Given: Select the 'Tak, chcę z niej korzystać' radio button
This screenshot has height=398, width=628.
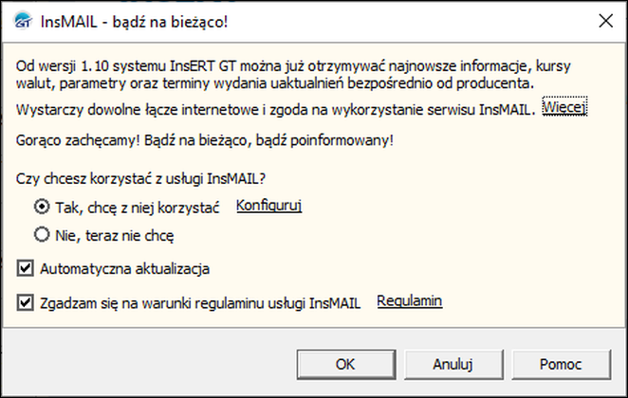Looking at the screenshot, I should coord(41,206).
